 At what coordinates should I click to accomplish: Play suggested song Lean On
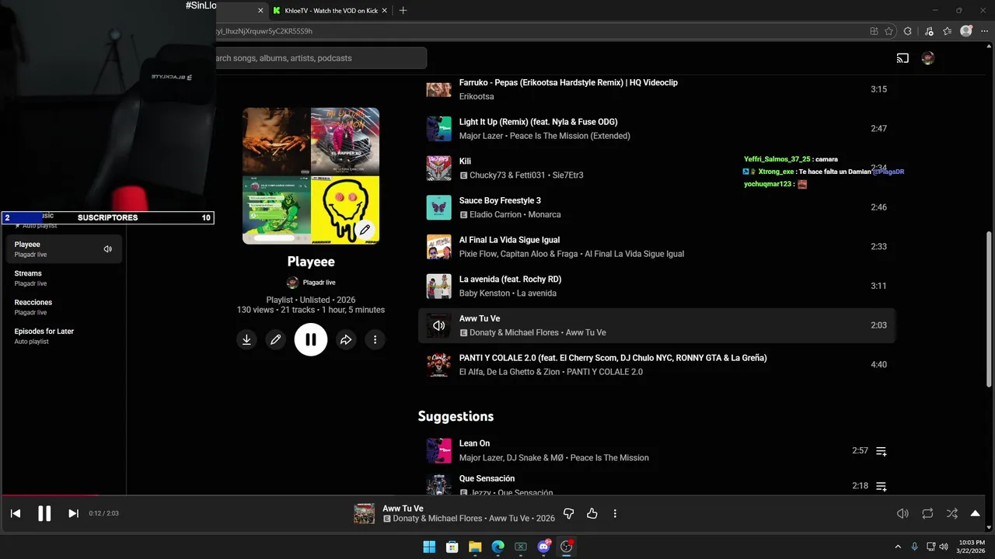[474, 443]
